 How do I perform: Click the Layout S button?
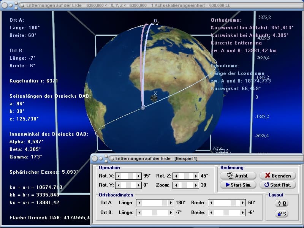282,214
